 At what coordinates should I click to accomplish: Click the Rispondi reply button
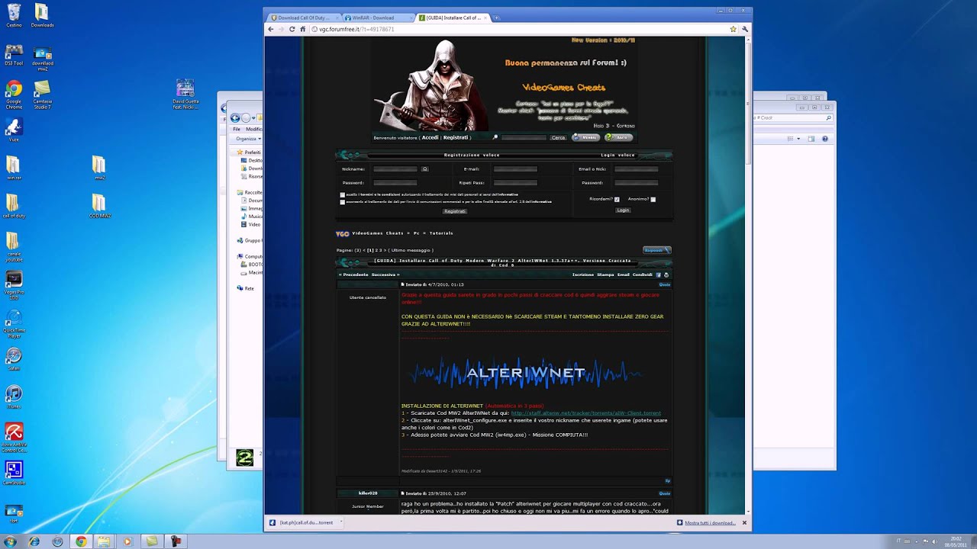[x=656, y=250]
